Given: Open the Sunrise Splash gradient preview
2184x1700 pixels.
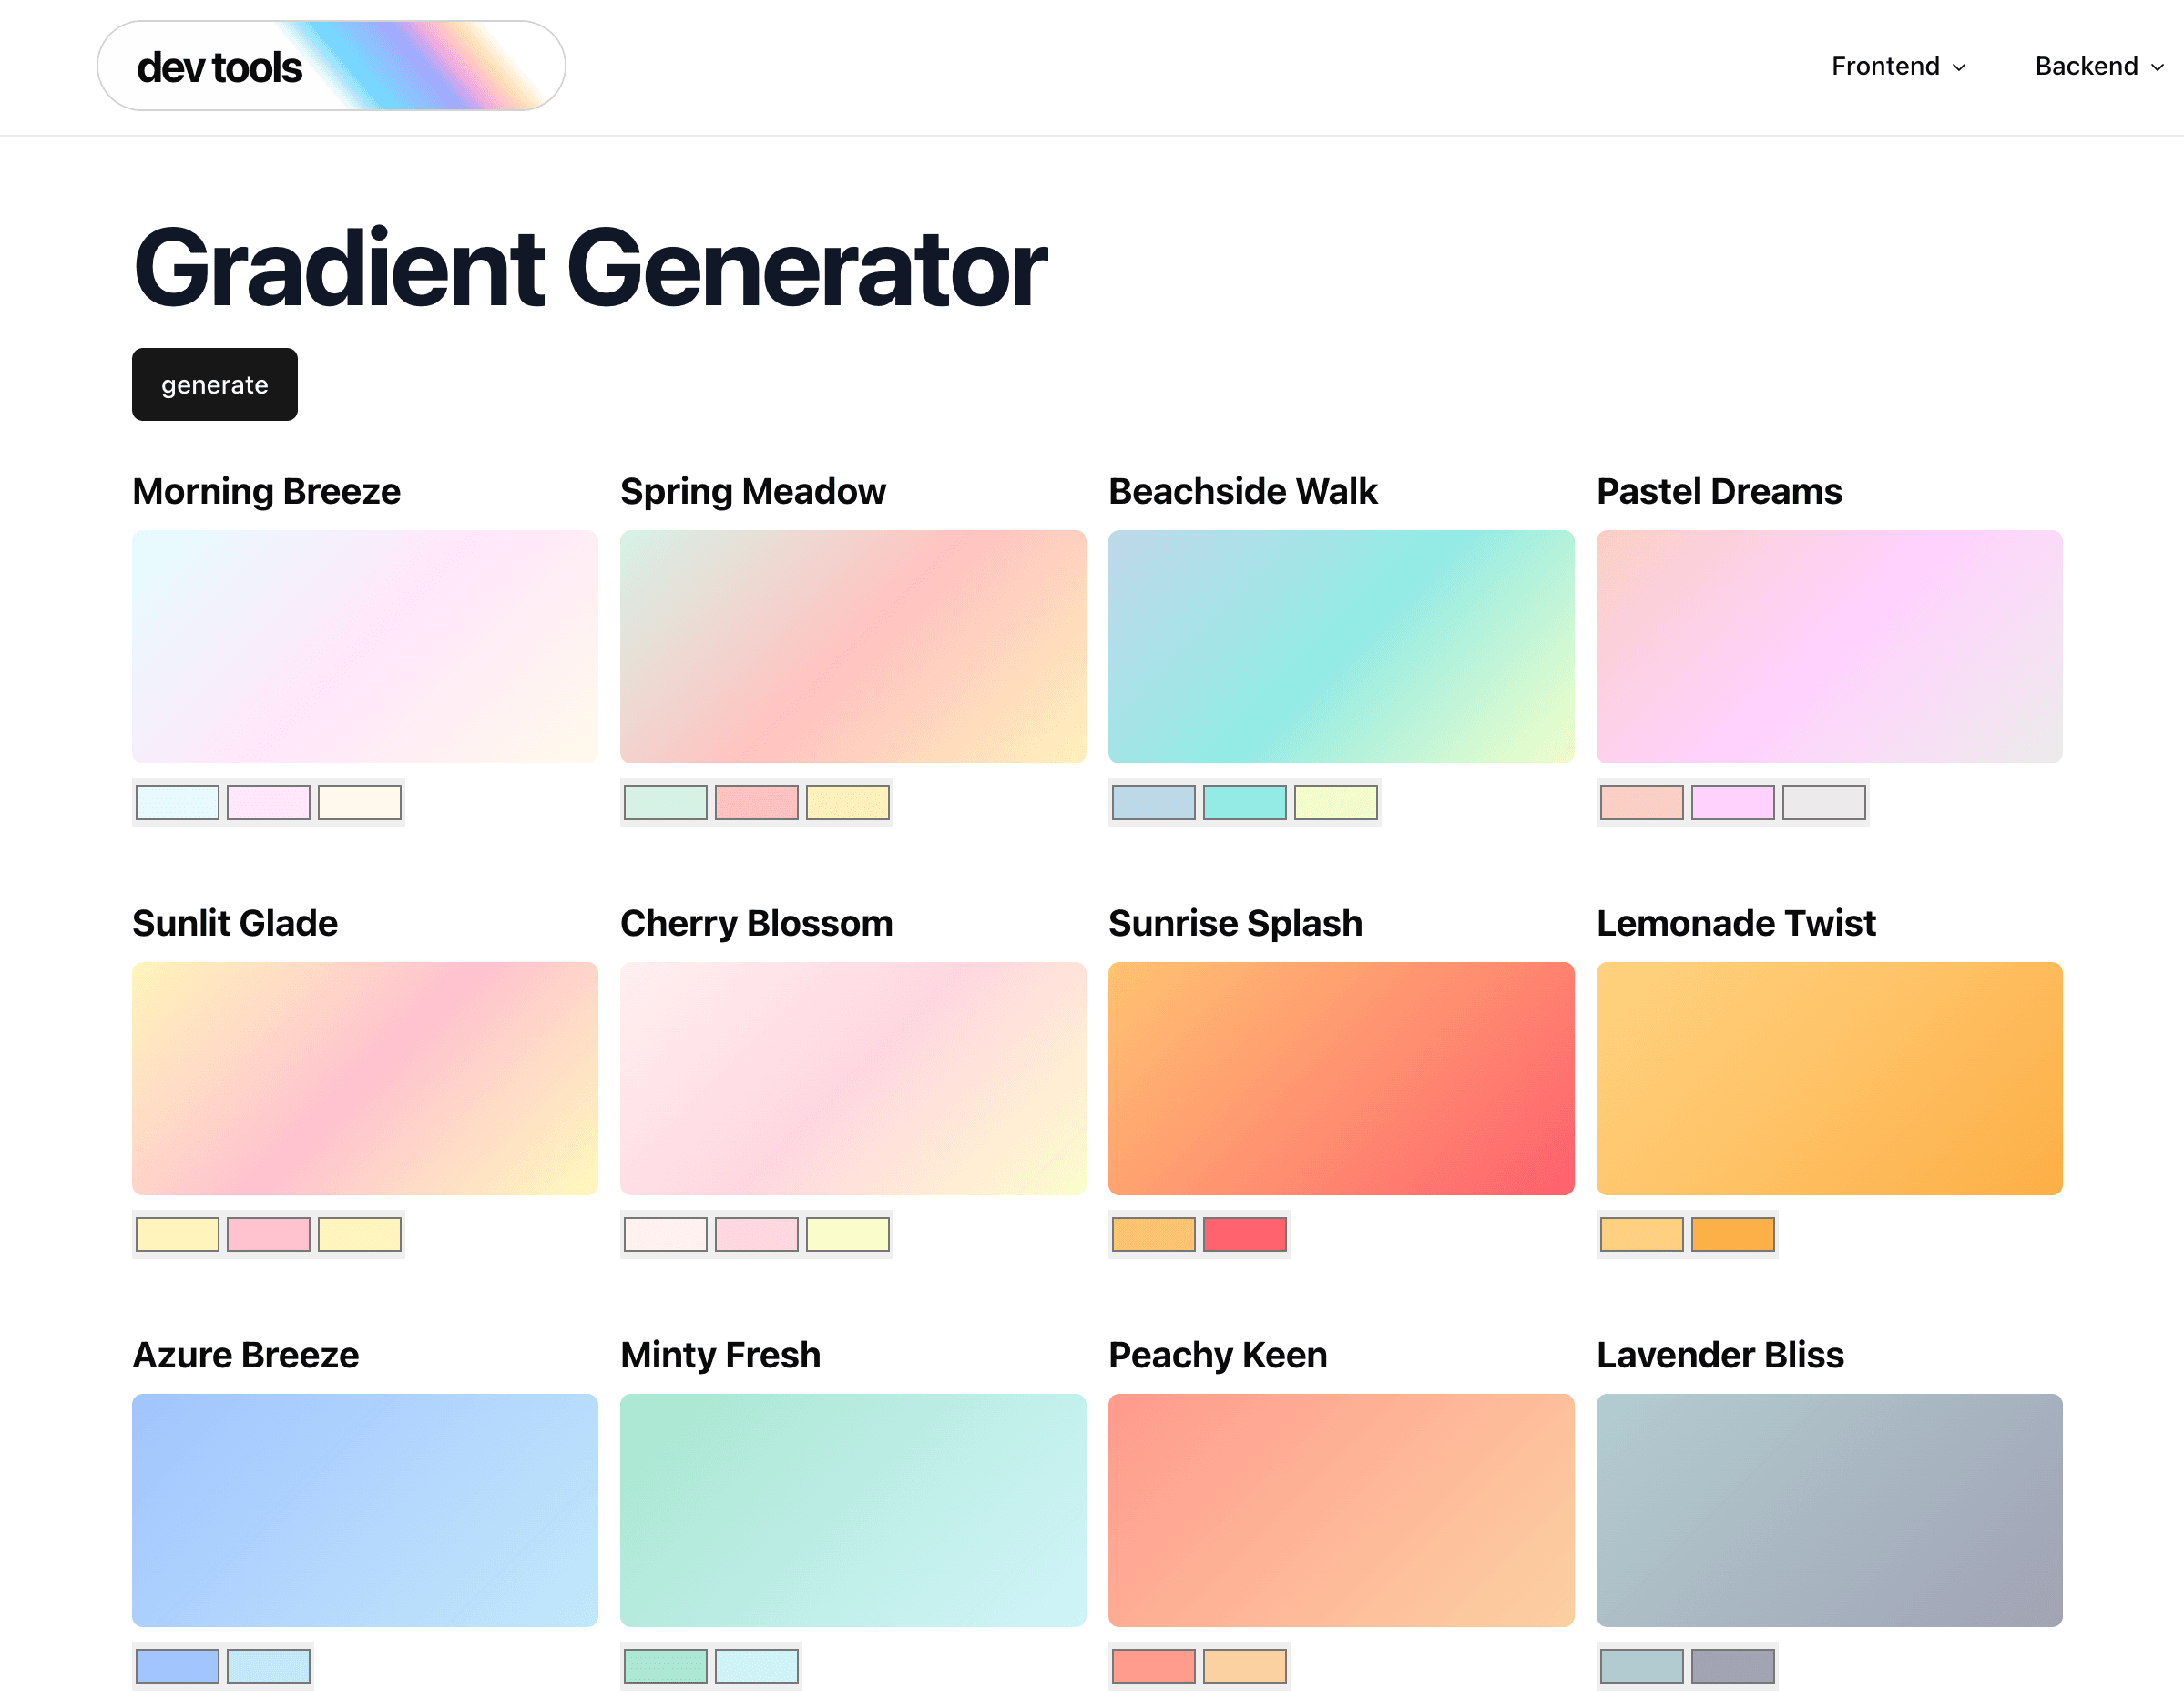Looking at the screenshot, I should coord(1340,1078).
